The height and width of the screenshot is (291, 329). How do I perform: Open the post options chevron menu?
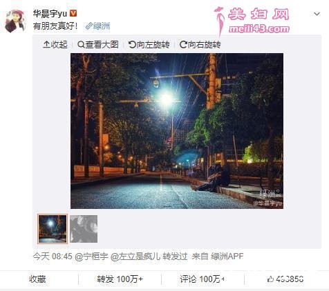tap(317, 14)
